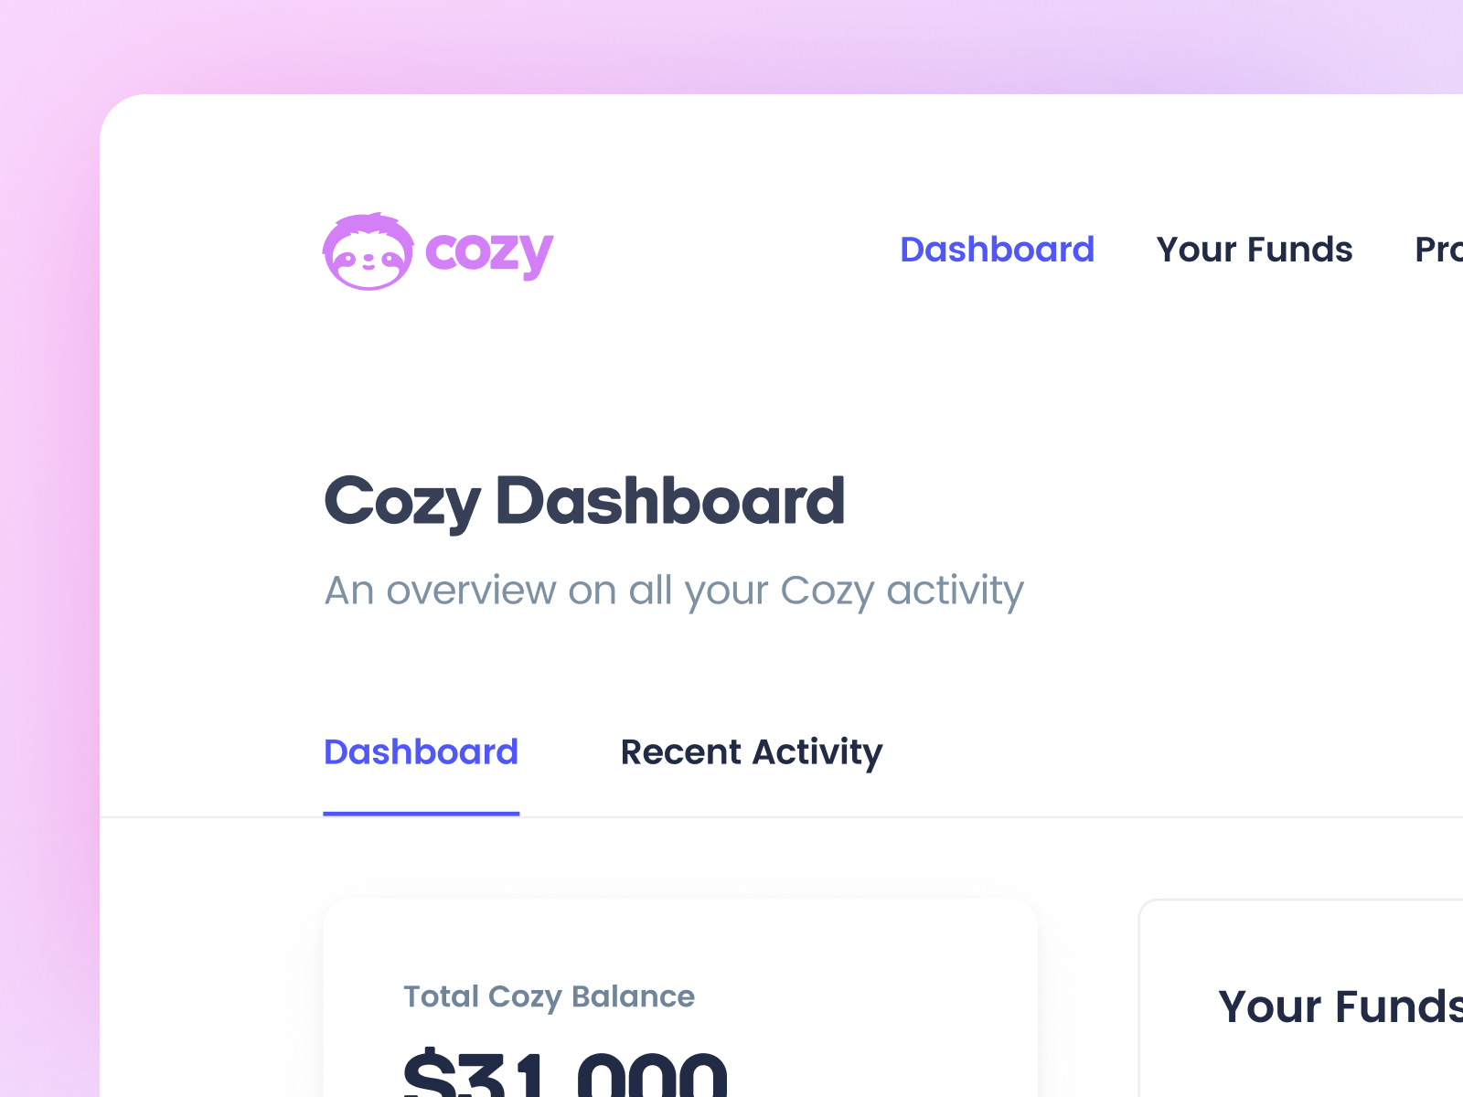Click the Your Funds card heading
This screenshot has width=1463, height=1097.
[1340, 1006]
